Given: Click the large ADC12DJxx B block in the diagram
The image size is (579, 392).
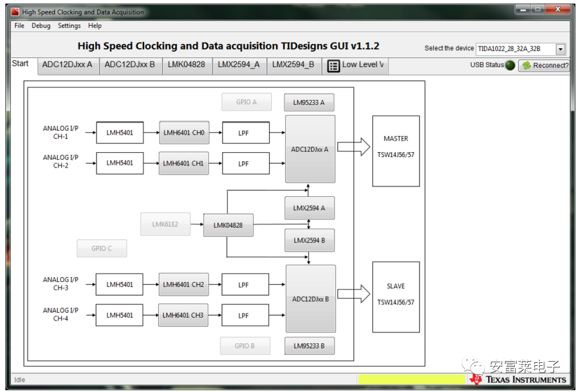Looking at the screenshot, I should (x=311, y=299).
